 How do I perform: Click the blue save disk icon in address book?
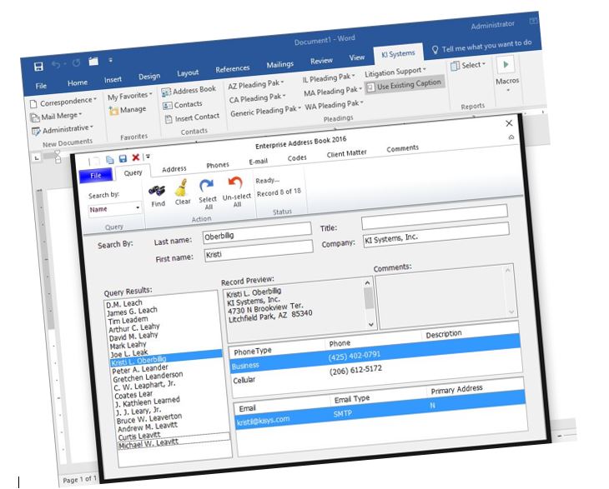[123, 158]
